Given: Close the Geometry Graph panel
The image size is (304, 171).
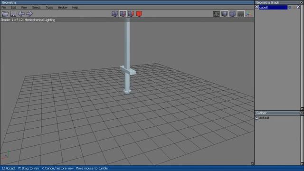Looking at the screenshot, I should click(302, 2).
